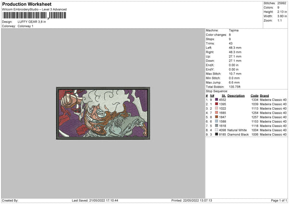Select the light pink 1022 swatch
This screenshot has height=204, width=289.
pos(217,108)
